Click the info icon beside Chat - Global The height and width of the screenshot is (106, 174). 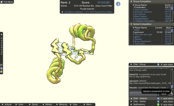pyautogui.click(x=158, y=101)
